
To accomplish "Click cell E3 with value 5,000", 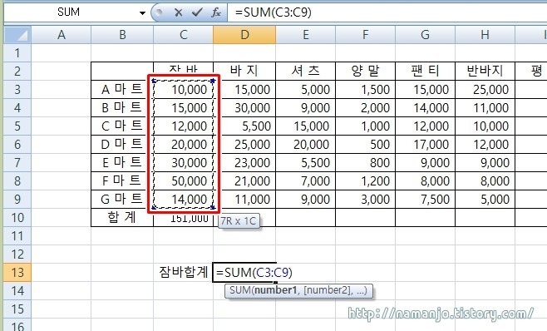I will [306, 89].
